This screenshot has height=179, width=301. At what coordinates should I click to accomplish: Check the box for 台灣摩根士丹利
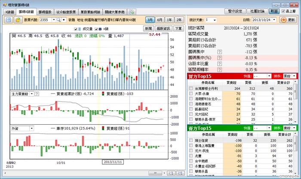point(191,89)
